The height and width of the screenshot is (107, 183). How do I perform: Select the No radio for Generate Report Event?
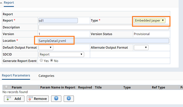pyautogui.click(x=52, y=60)
